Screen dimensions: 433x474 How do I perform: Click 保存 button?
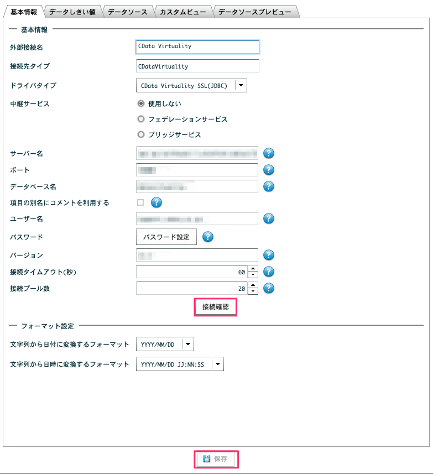(216, 459)
